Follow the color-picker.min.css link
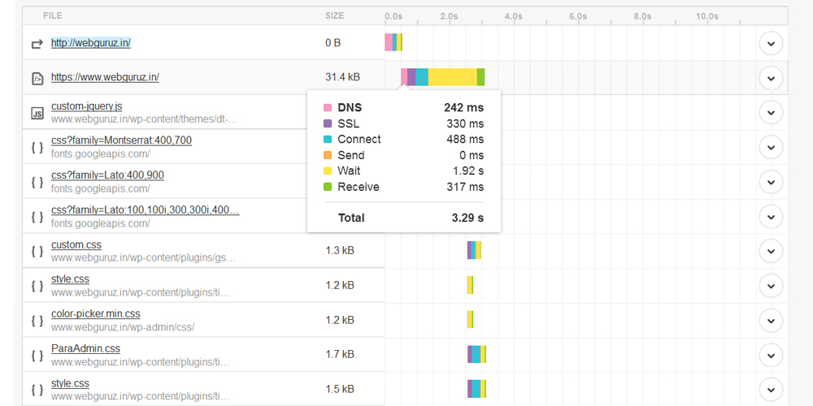This screenshot has width=813, height=406. [x=95, y=313]
